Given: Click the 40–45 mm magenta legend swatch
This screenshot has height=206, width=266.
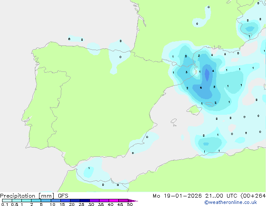Looking at the screenshot, I should (x=114, y=201).
